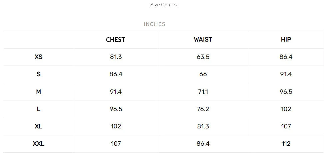Click the HIP column header
The width and height of the screenshot is (327, 159).
(286, 40)
